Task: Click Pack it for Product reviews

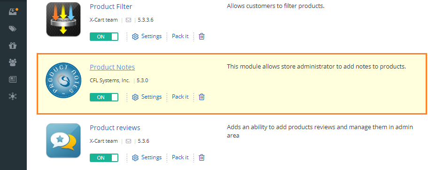Action: (x=180, y=157)
